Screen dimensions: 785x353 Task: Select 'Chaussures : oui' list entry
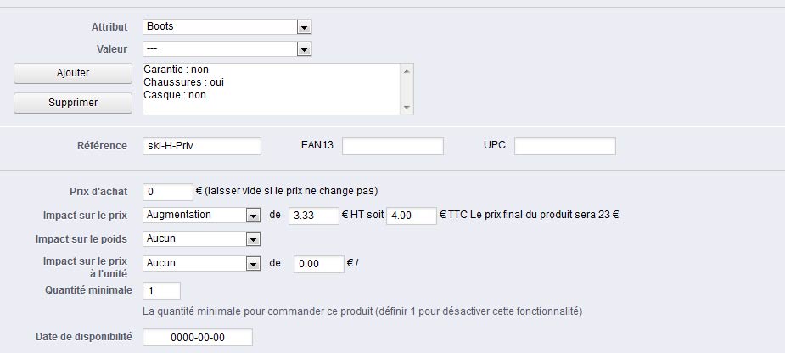184,82
